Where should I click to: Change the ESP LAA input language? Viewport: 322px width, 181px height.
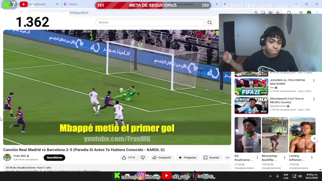[x=286, y=176]
